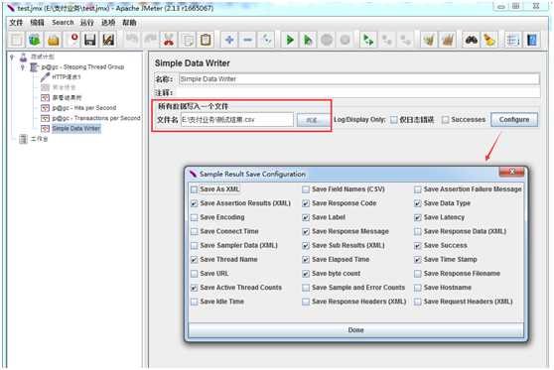Toggle Save Latency checkbox

click(418, 217)
